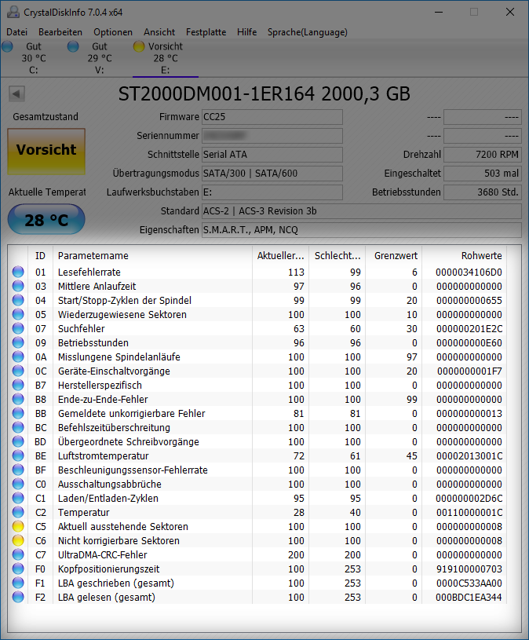Open the Festplatte menu

click(206, 32)
